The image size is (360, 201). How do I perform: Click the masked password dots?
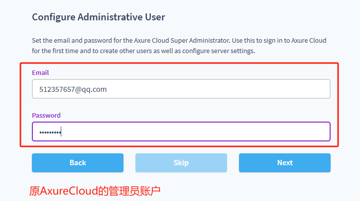[x=49, y=132]
